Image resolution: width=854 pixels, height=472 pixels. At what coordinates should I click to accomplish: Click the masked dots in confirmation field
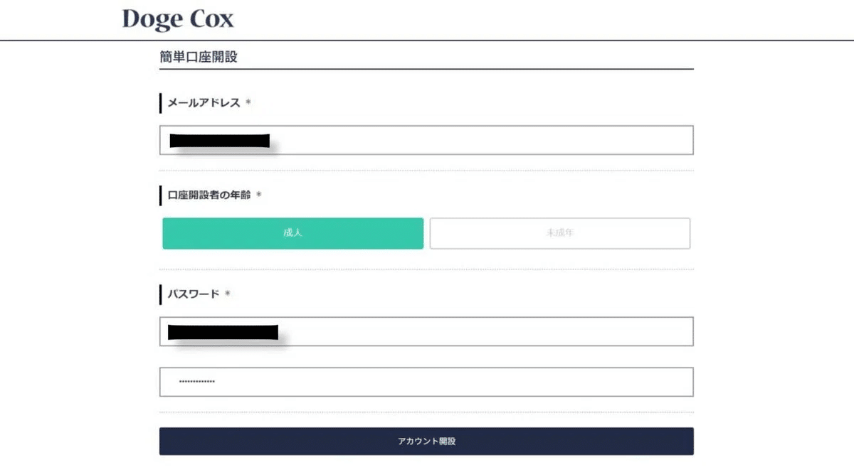tap(196, 382)
